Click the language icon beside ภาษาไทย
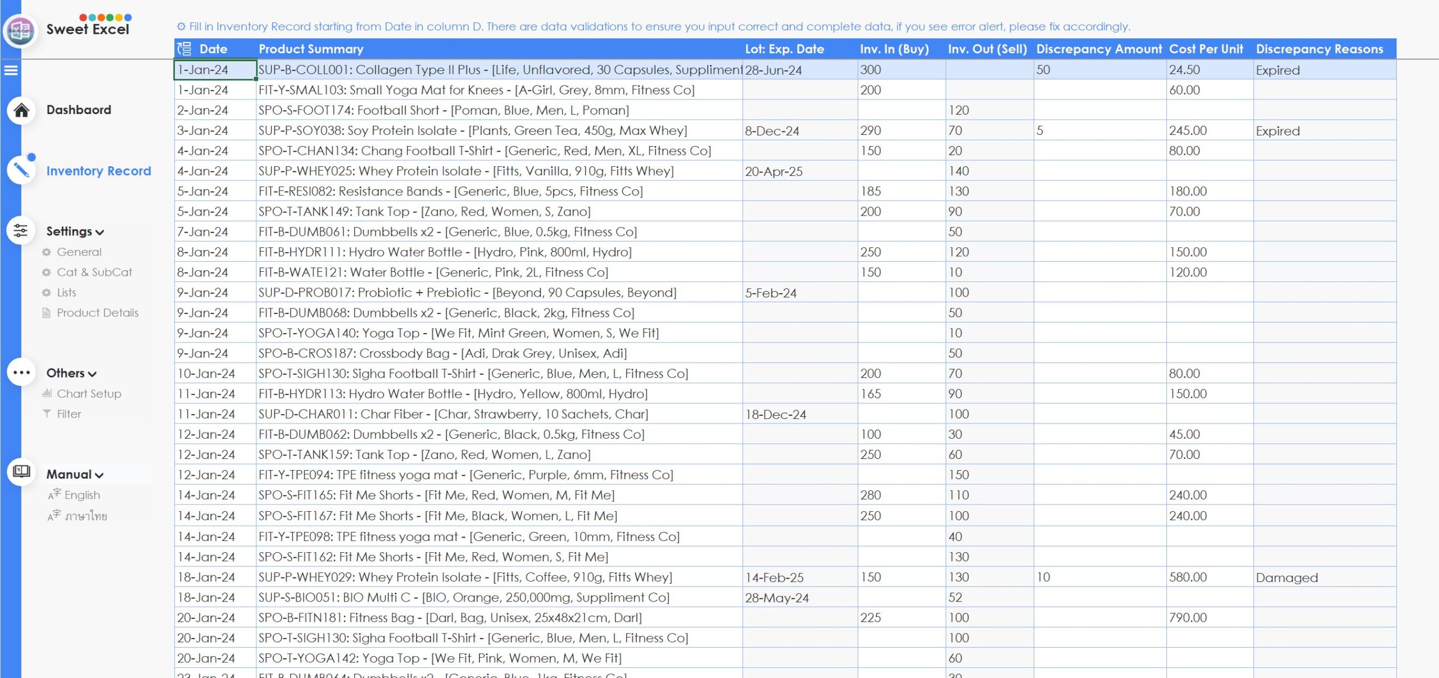The image size is (1439, 678). (54, 515)
